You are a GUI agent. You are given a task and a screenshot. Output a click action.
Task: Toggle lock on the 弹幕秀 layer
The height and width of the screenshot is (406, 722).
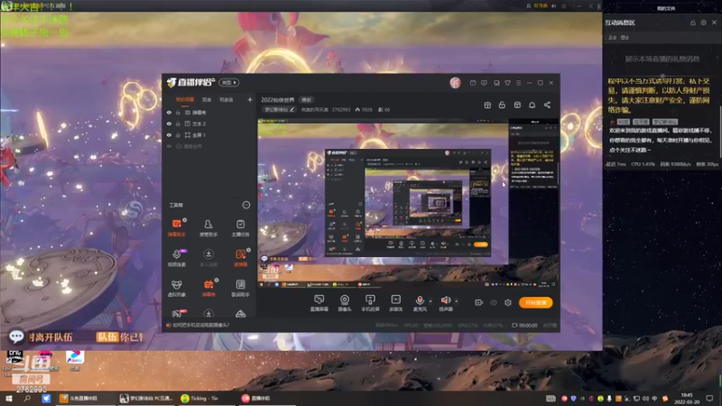tap(178, 112)
